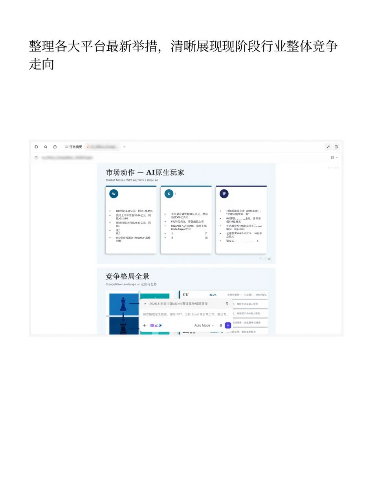Select the Kimi card with K badge
Viewport: 376px width, 503px height.
pos(186,220)
